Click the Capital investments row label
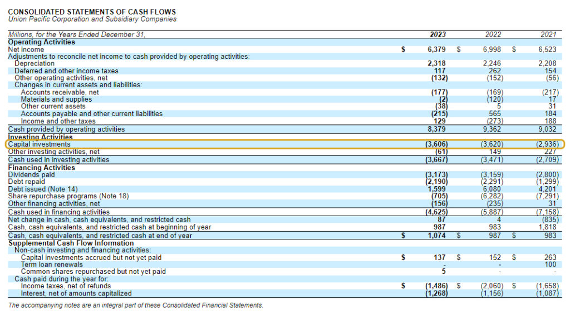Viewport: 570px width, 315px height. pyautogui.click(x=40, y=144)
